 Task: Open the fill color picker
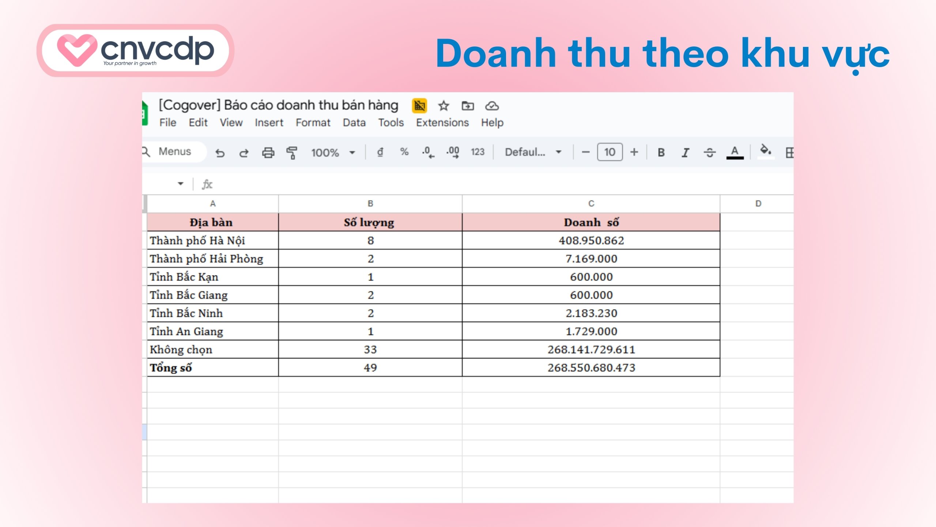(x=766, y=152)
